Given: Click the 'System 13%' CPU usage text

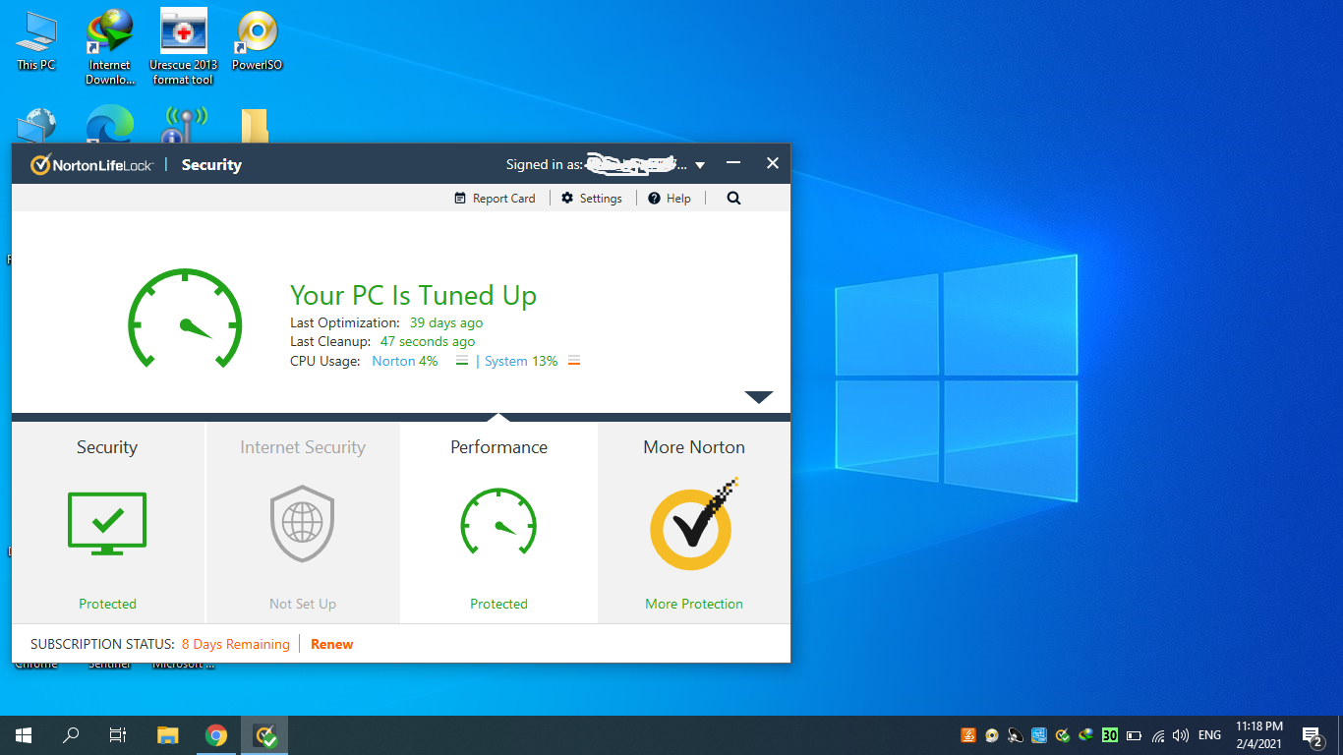Looking at the screenshot, I should [521, 361].
